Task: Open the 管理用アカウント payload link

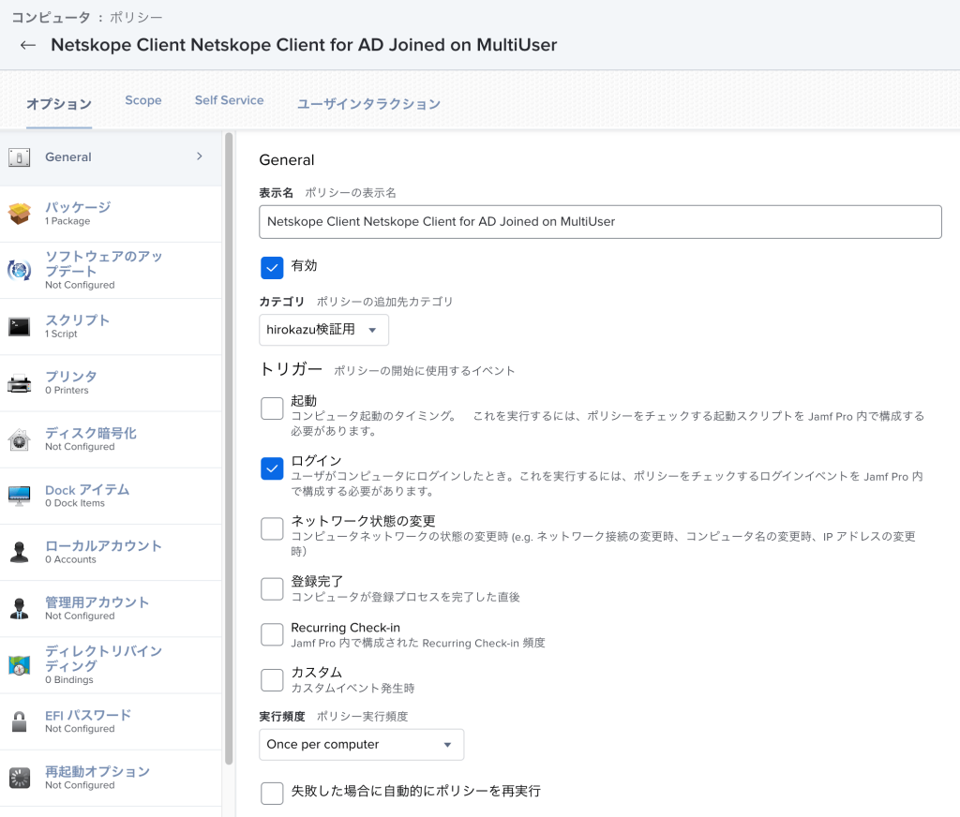Action: [97, 602]
